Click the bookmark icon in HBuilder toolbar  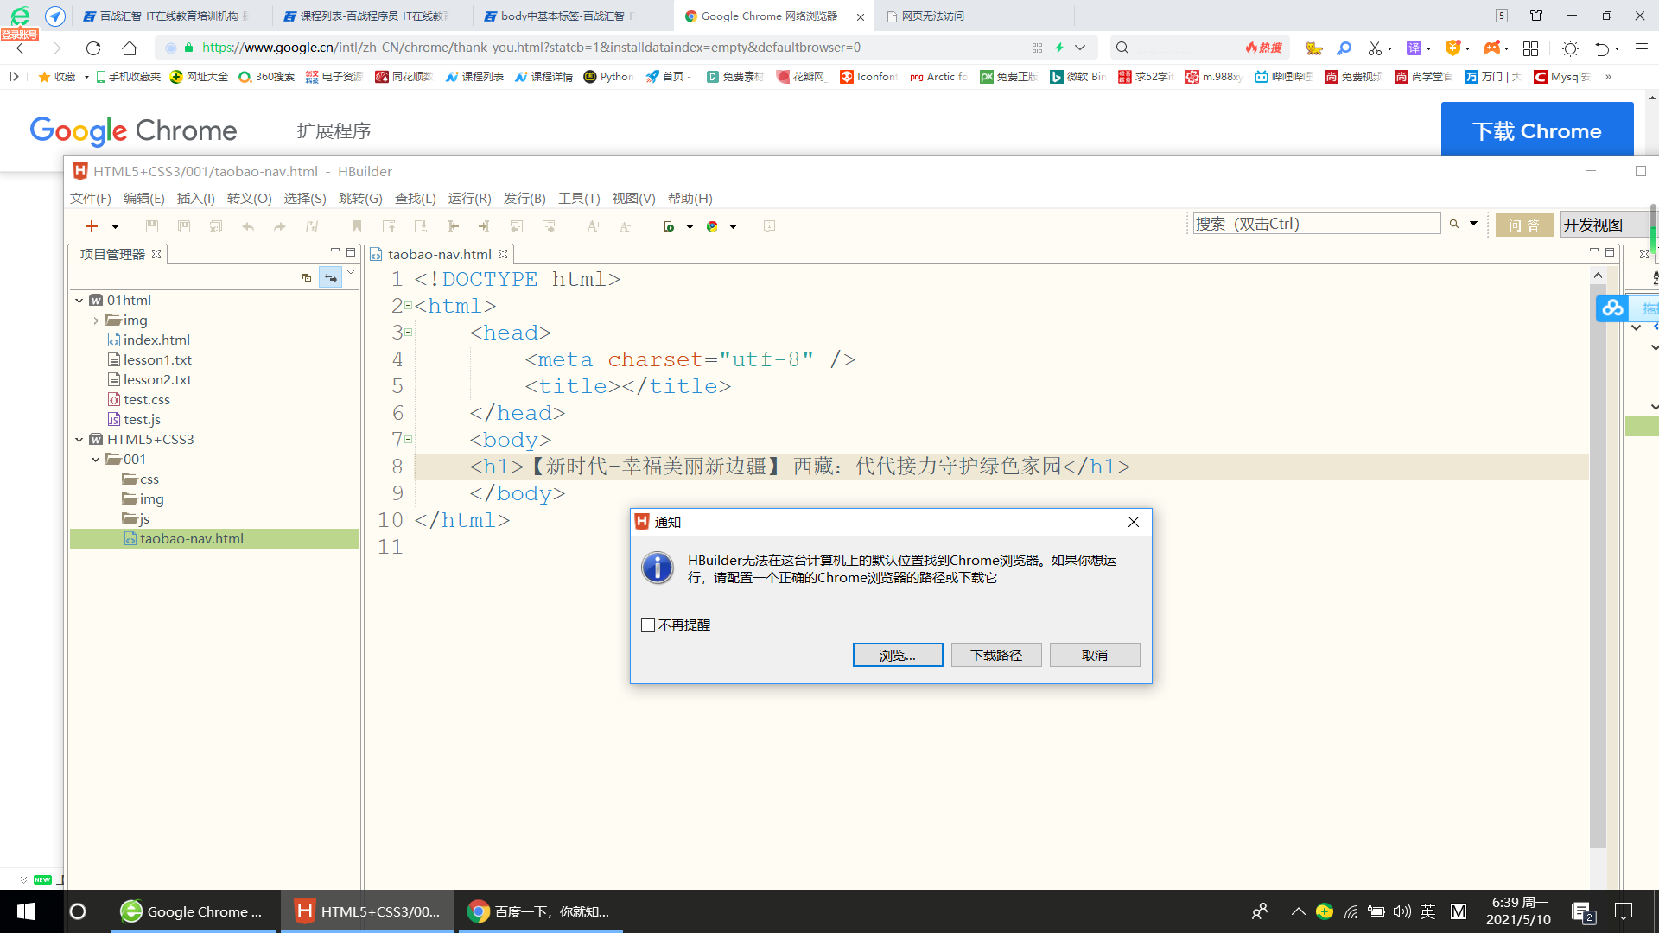[357, 226]
